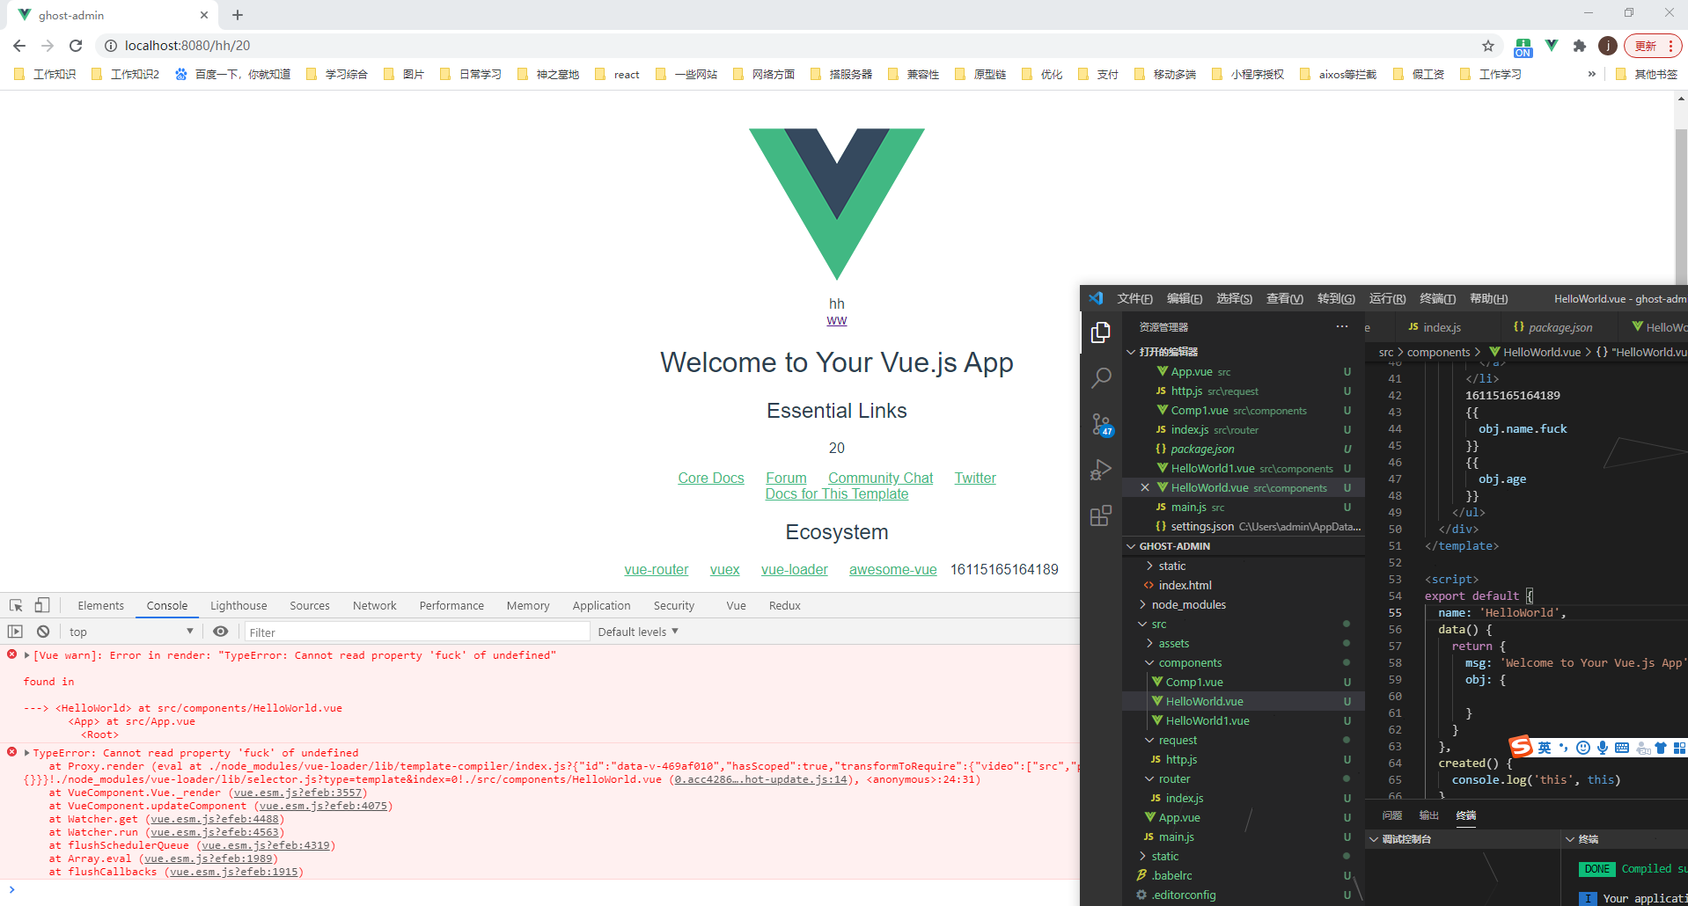Open VS Code Source Control icon
The width and height of the screenshot is (1688, 906).
click(x=1100, y=424)
